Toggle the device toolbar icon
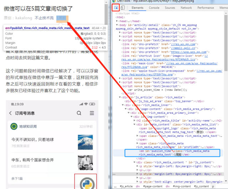The width and height of the screenshot is (228, 189). point(123,7)
